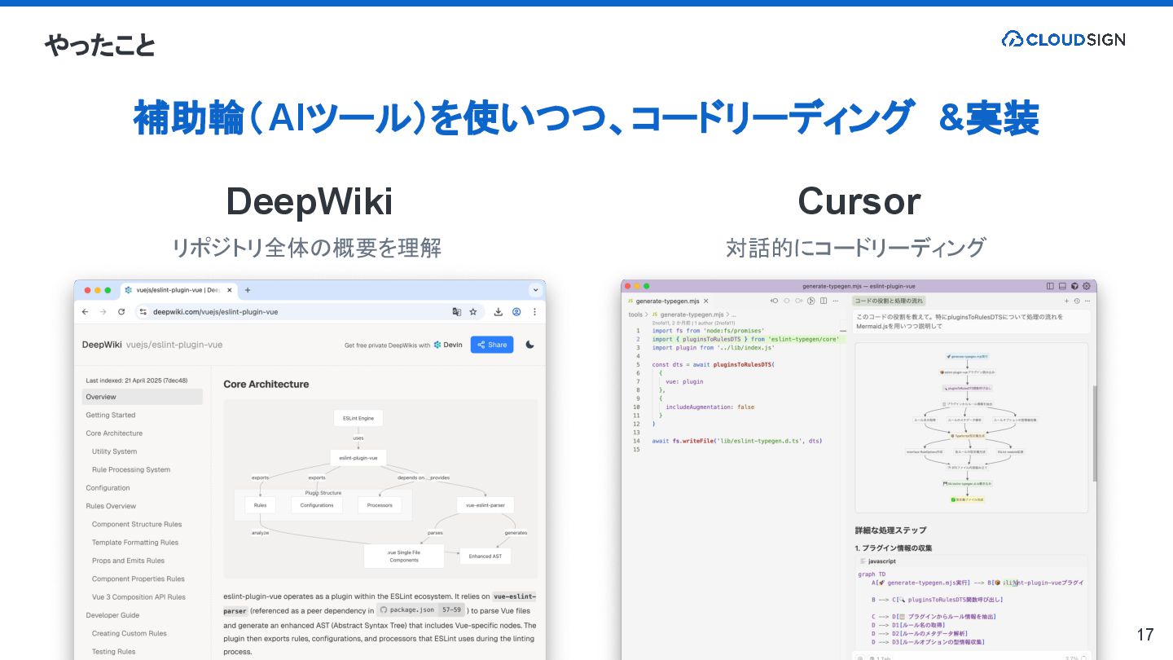Image resolution: width=1173 pixels, height=660 pixels.
Task: Open Configuration sidebar entry
Action: pyautogui.click(x=108, y=488)
